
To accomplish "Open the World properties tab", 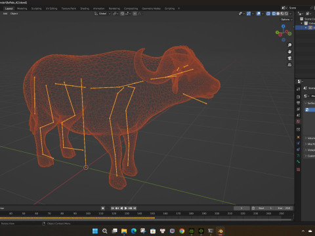I will 298,121.
